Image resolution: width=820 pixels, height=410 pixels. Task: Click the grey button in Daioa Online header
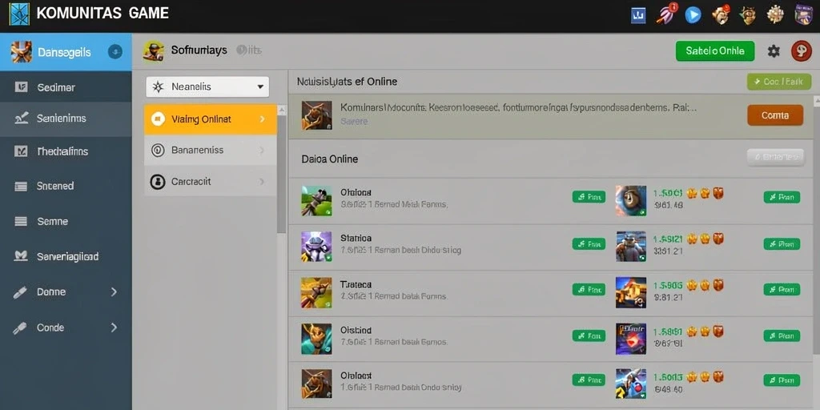(775, 157)
